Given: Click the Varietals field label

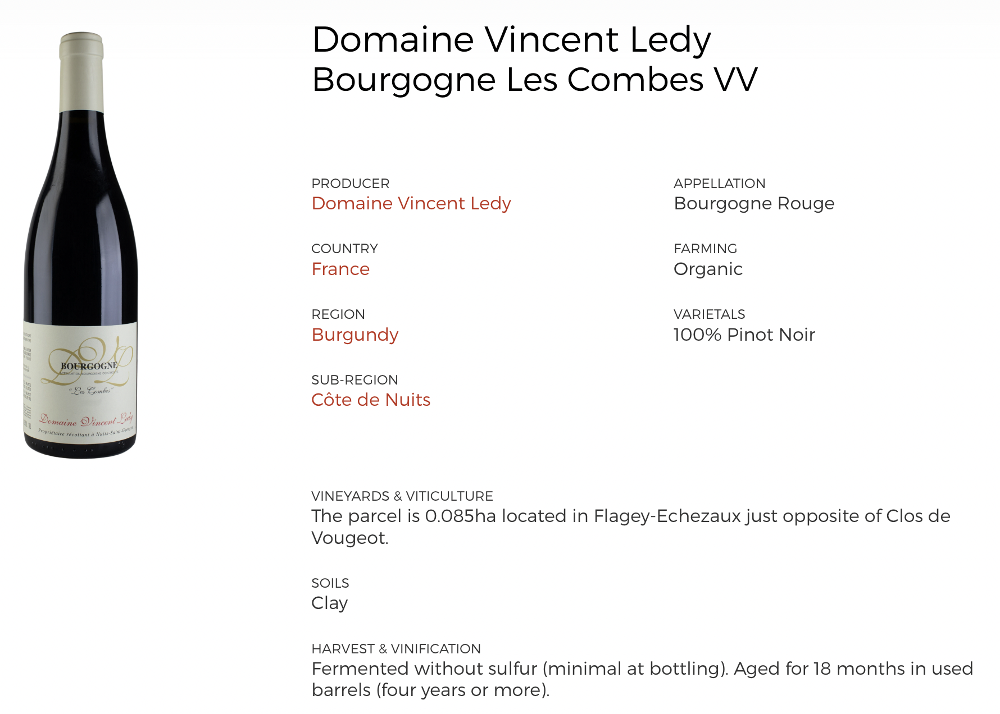Looking at the screenshot, I should (x=709, y=314).
